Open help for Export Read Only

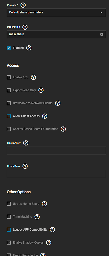[x=41, y=90]
